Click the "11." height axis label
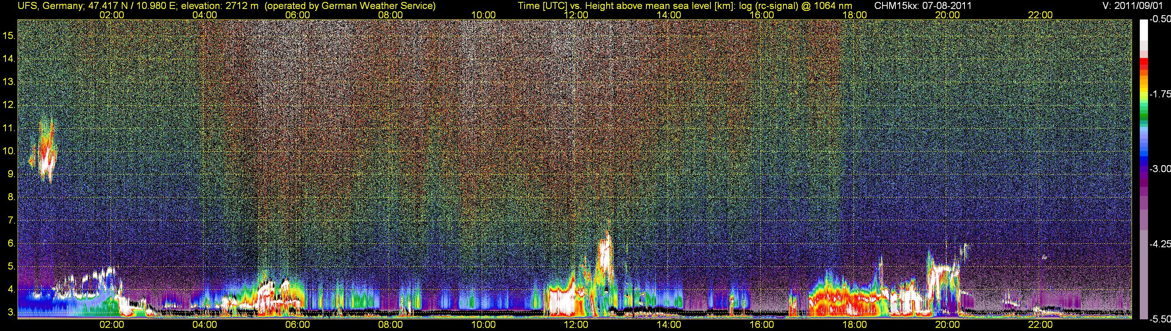Viewport: 1171px width, 331px height. click(x=9, y=128)
